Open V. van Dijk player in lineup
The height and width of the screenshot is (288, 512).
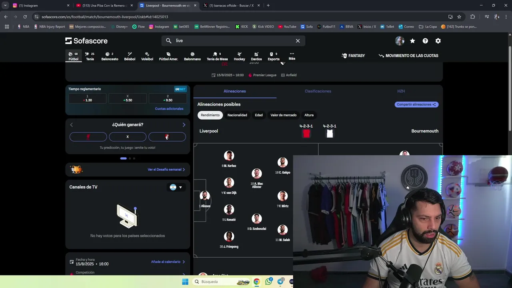[229, 186]
